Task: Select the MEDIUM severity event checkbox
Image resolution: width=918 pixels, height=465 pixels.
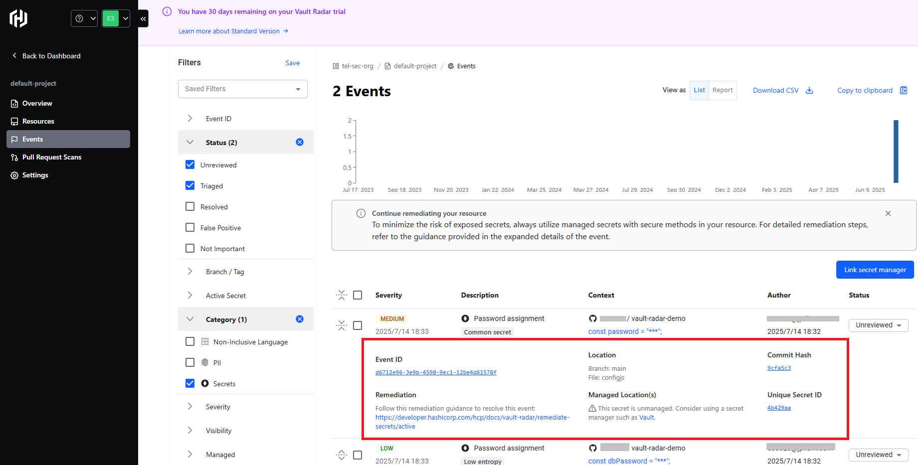Action: click(358, 325)
